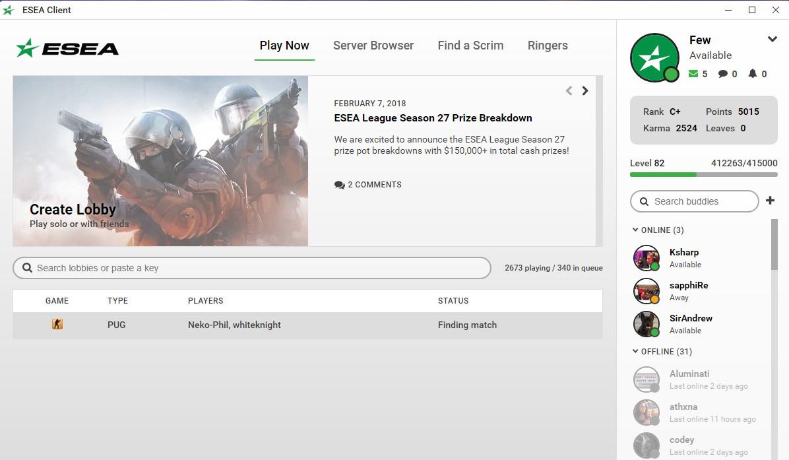Open the 2 COMMENTS link
This screenshot has height=460, width=789.
[x=368, y=185]
